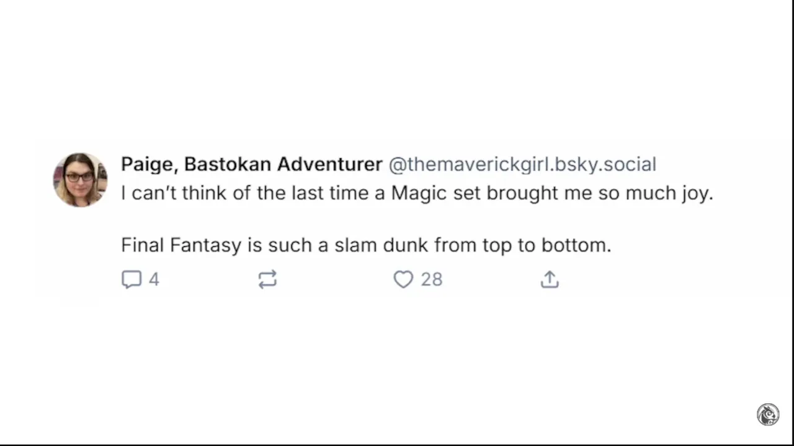Repost this post using the repost arrows icon
The image size is (794, 446).
267,279
